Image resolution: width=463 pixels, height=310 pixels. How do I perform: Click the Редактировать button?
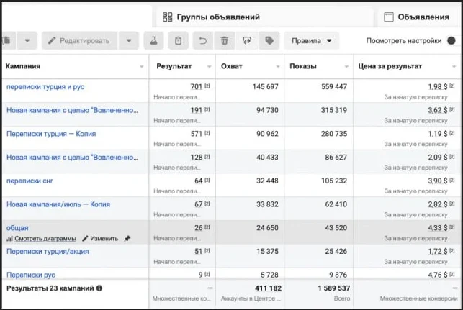point(79,40)
